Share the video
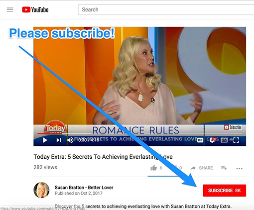This screenshot has width=254, height=210. pyautogui.click(x=202, y=168)
